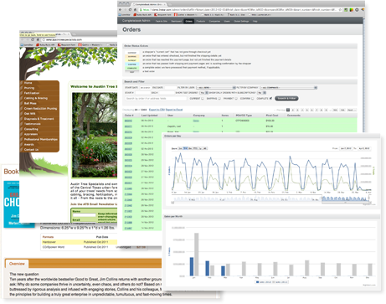This screenshot has height=304, width=386.
Task: Click Fertilization in the Austin Tree sidebar
Action: 32,93
